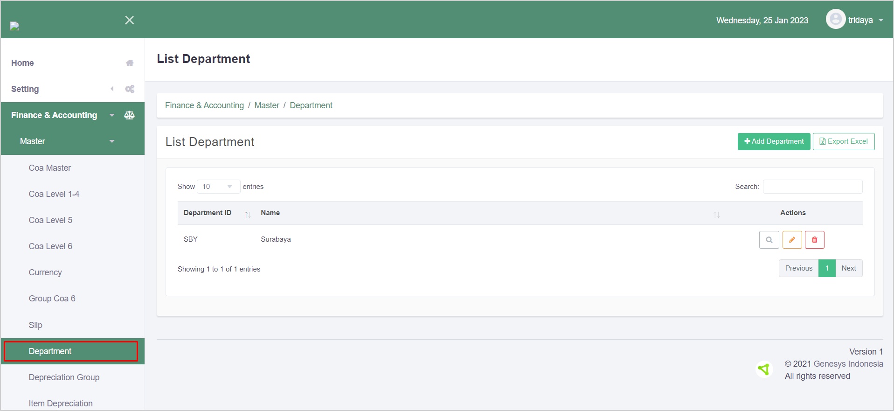Image resolution: width=894 pixels, height=411 pixels.
Task: Click the Next pagination button
Action: point(848,268)
